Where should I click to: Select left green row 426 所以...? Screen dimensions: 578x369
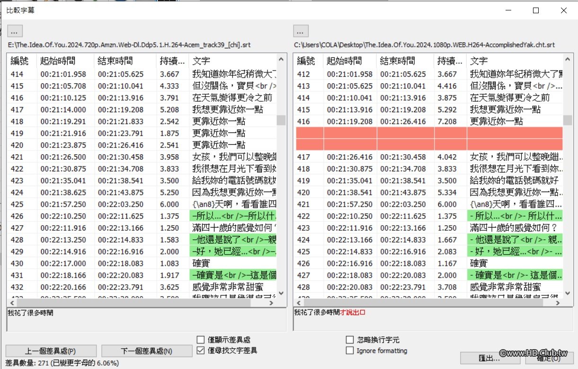tap(142, 216)
